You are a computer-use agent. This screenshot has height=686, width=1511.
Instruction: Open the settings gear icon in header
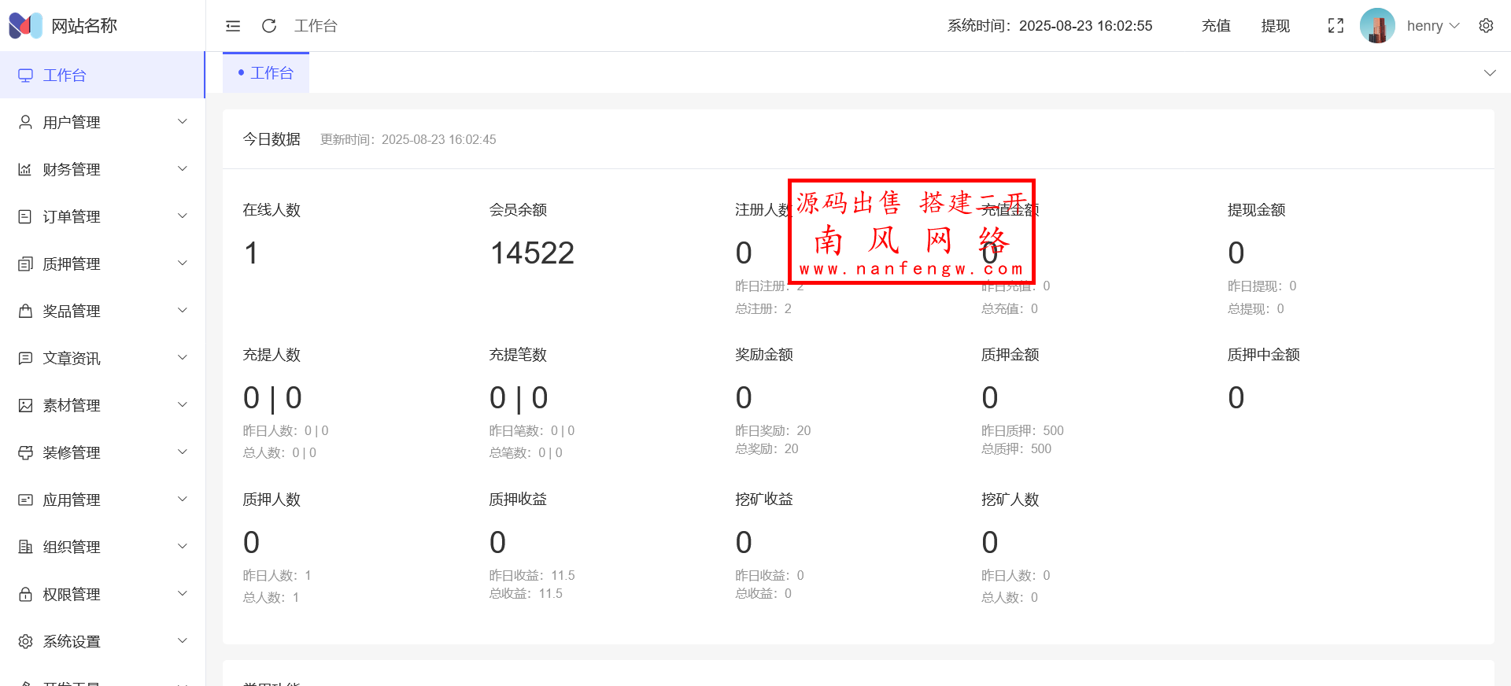(1486, 26)
